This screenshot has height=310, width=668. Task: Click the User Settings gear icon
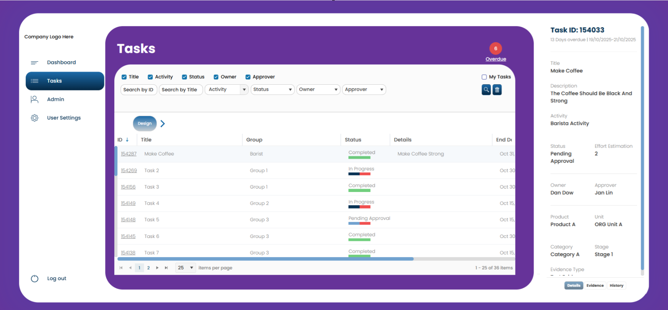[35, 118]
